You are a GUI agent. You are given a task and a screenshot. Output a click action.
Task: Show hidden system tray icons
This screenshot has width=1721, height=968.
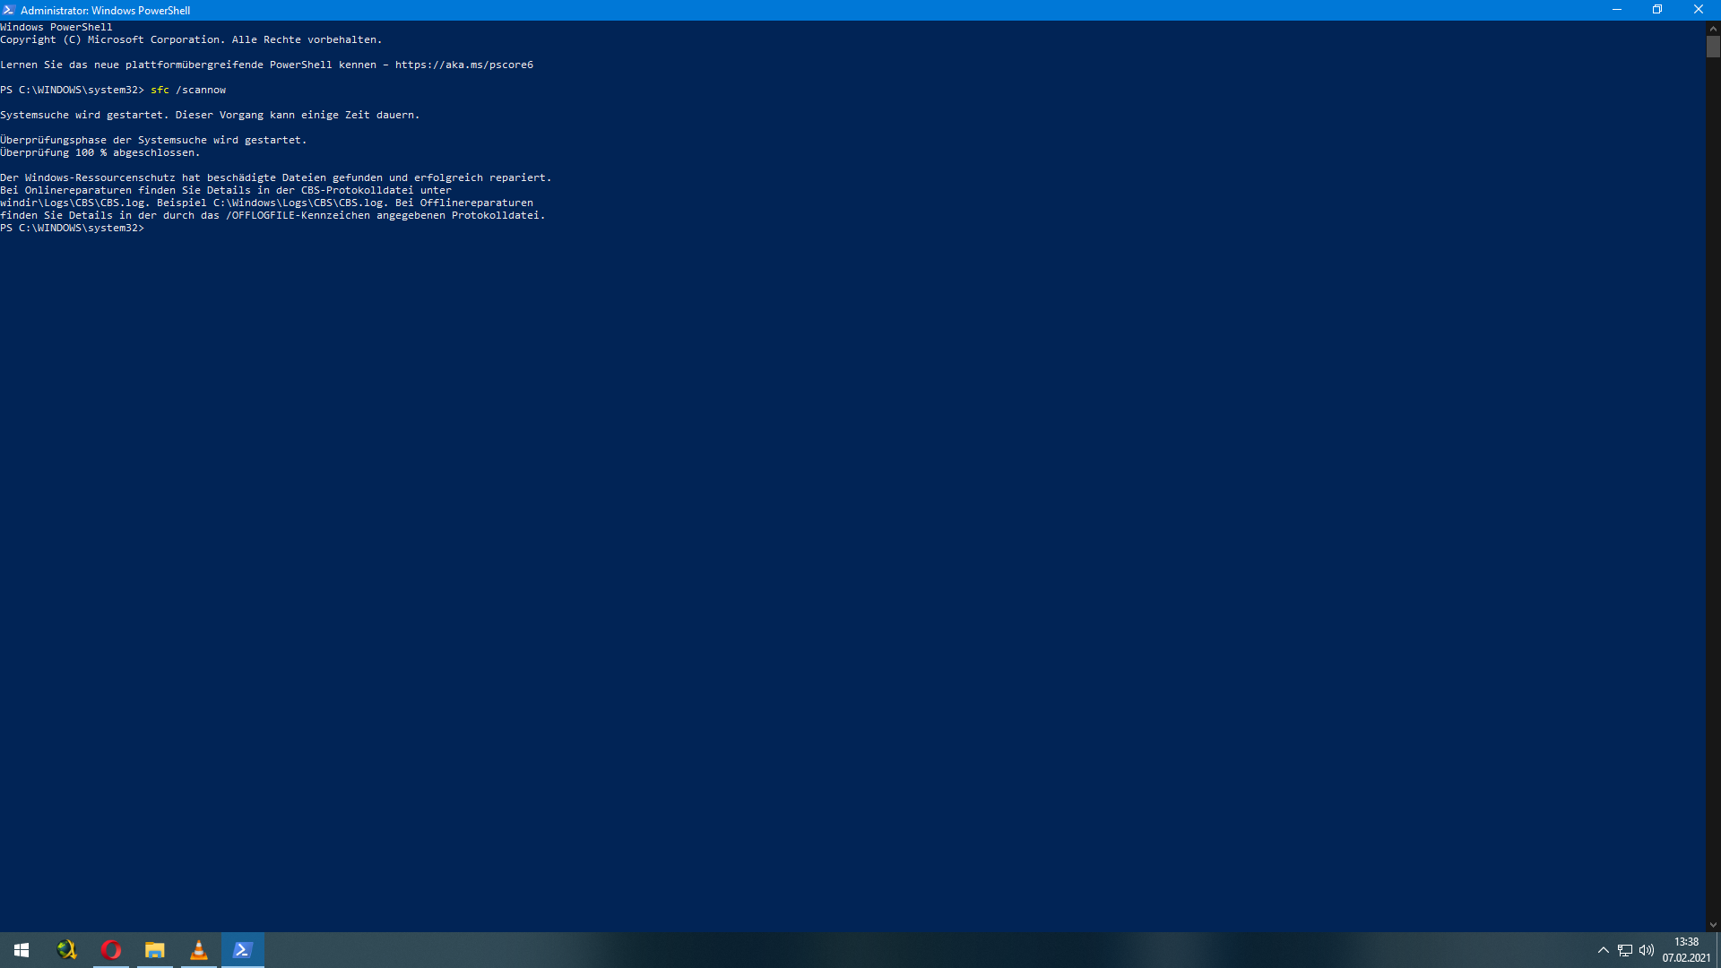click(1604, 950)
